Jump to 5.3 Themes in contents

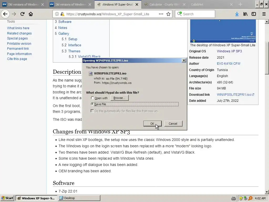click(x=71, y=51)
